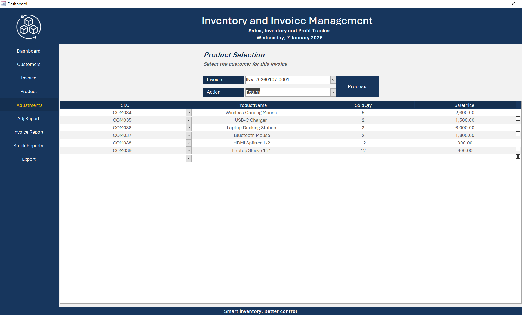Open the Export section

[29, 159]
